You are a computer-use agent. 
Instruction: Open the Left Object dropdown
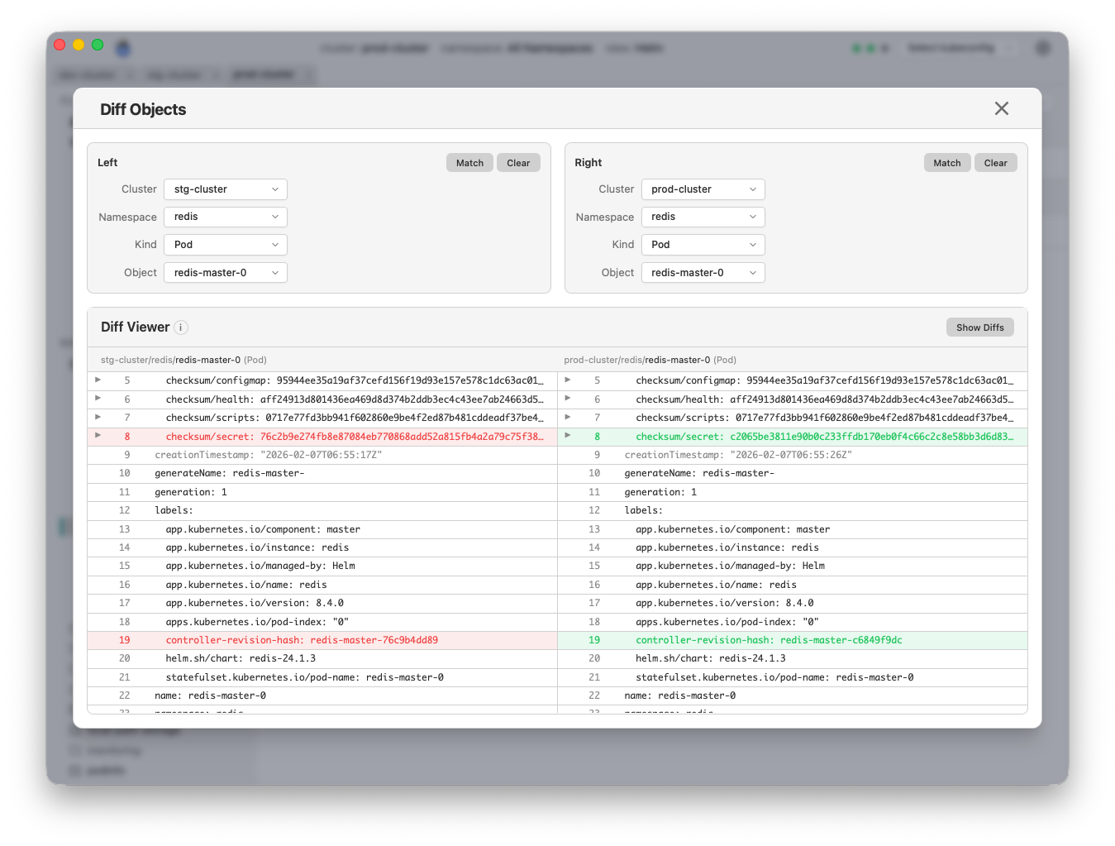pyautogui.click(x=225, y=272)
